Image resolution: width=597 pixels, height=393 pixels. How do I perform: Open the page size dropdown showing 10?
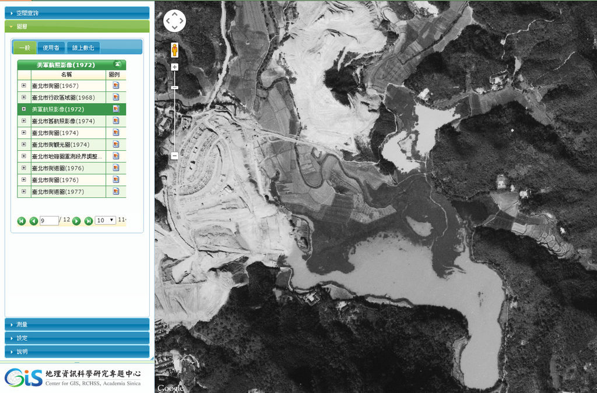105,220
